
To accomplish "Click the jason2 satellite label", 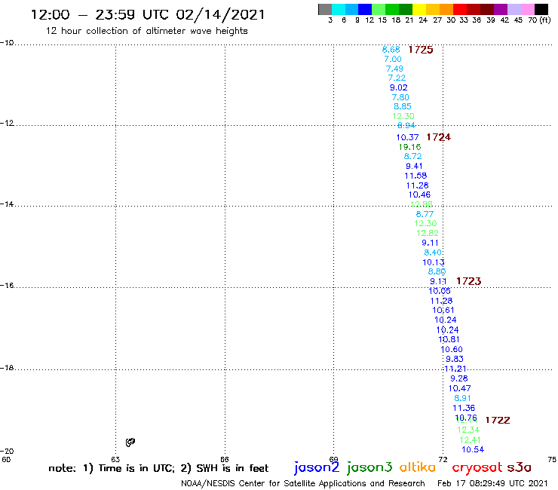I will [x=317, y=467].
